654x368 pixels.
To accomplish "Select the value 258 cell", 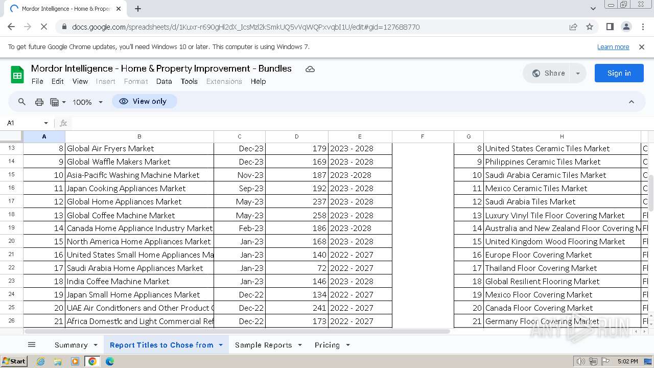I will click(x=297, y=215).
